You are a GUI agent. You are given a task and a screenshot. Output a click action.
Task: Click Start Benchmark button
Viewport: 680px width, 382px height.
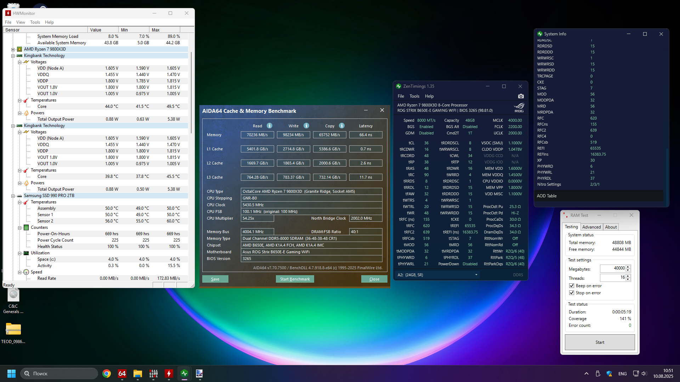(295, 279)
